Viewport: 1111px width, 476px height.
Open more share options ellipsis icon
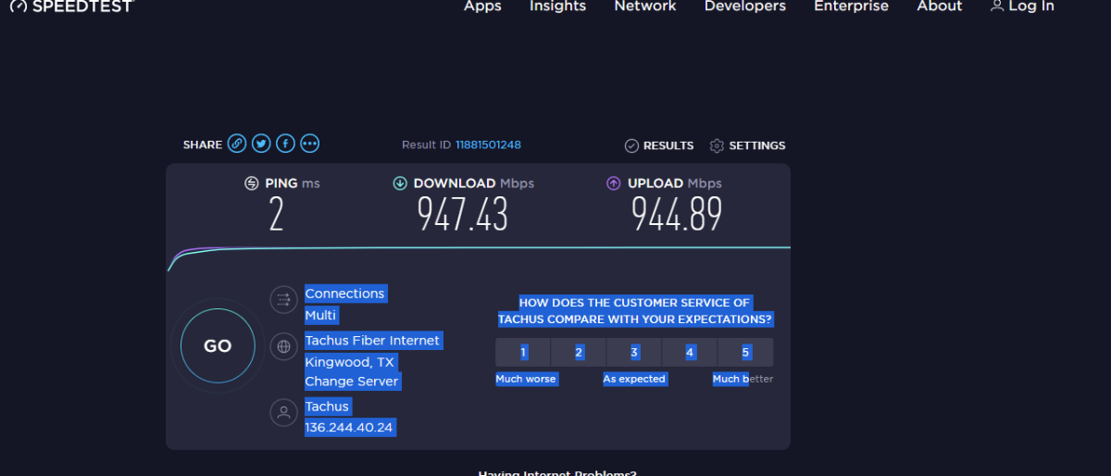[x=309, y=144]
